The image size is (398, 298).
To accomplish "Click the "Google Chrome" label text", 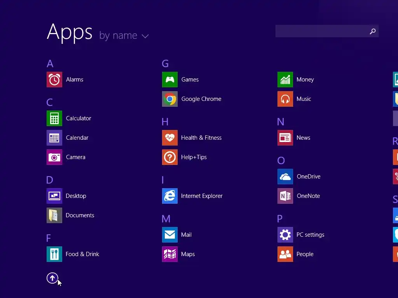I will pyautogui.click(x=201, y=99).
